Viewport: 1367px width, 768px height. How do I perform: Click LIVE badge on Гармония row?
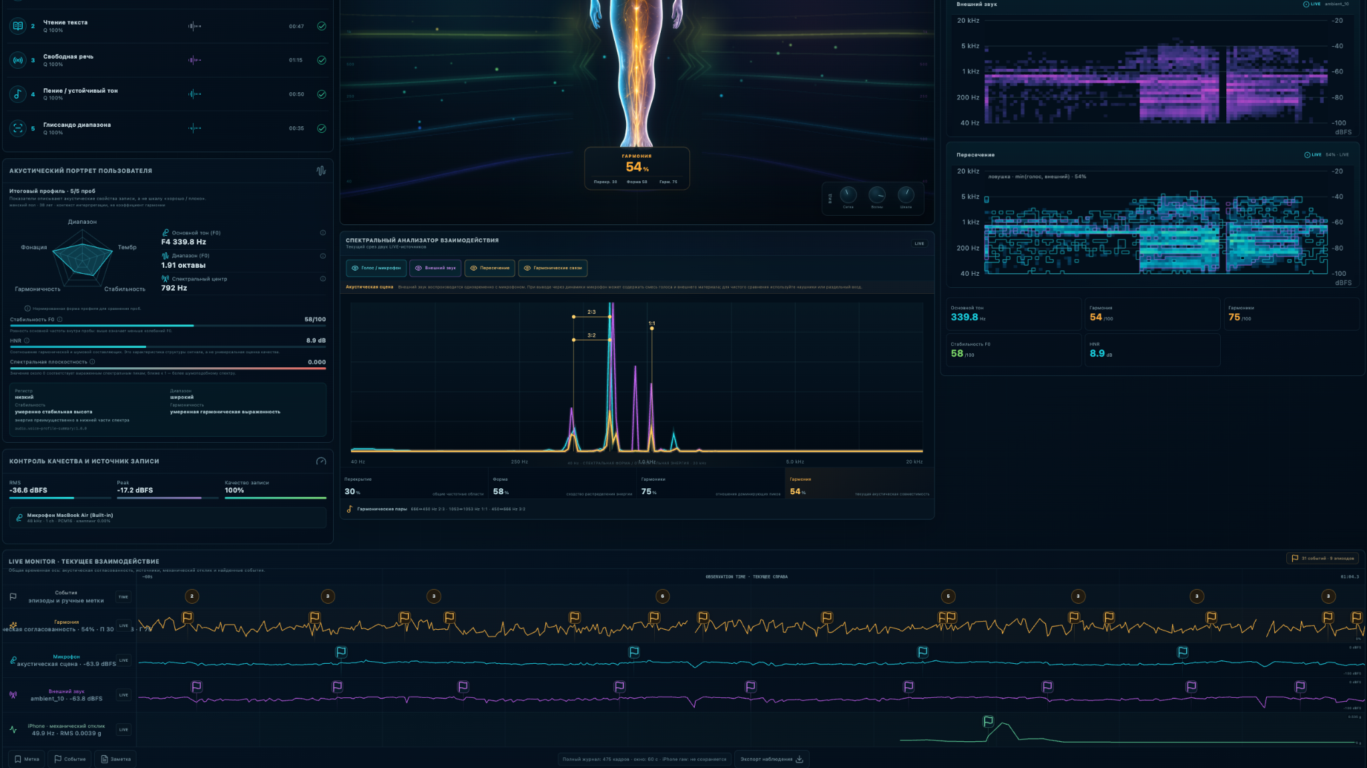[123, 626]
